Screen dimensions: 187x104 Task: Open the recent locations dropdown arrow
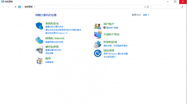12,7
